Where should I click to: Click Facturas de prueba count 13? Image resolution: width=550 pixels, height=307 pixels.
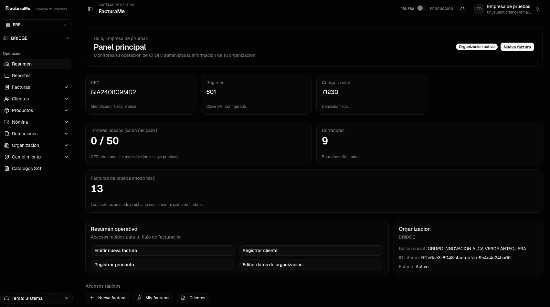pyautogui.click(x=97, y=189)
